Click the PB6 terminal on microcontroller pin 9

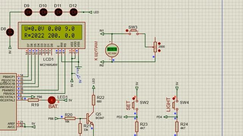(33, 97)
